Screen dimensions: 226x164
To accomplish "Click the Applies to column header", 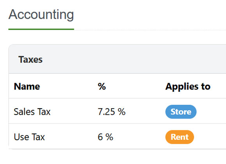I will [x=188, y=87].
